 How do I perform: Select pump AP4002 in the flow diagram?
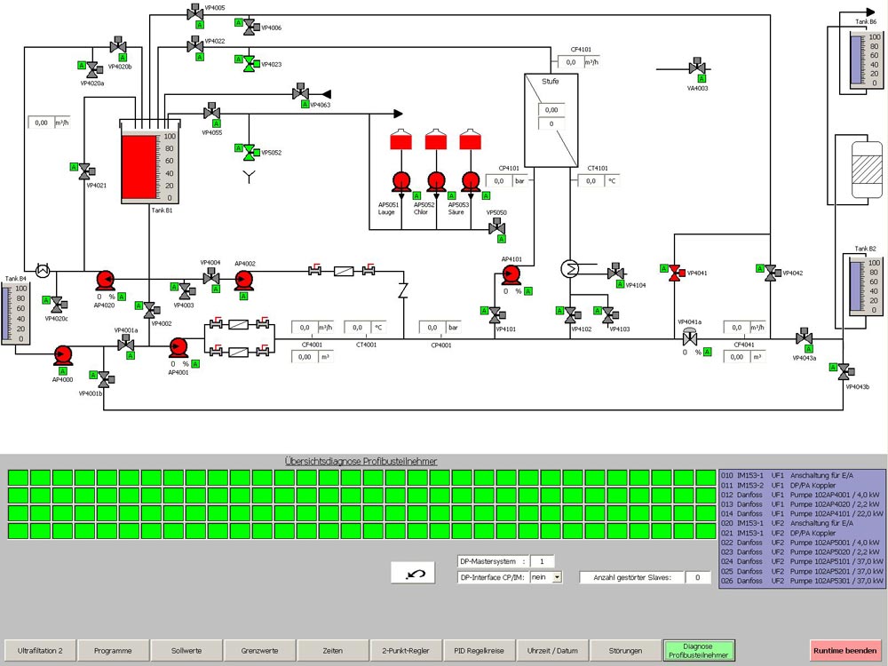[244, 281]
